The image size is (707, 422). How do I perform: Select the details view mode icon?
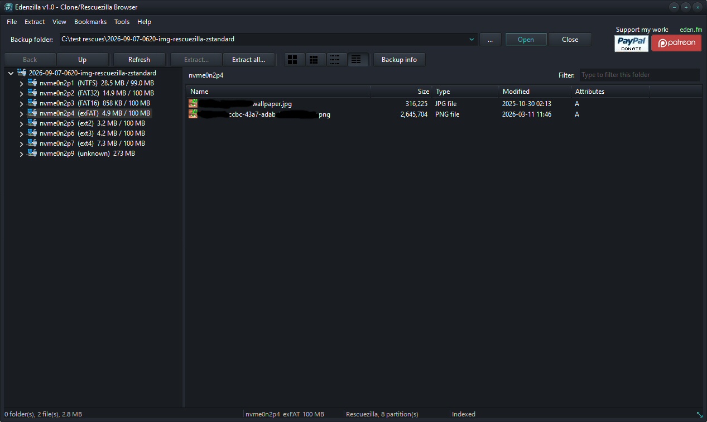357,60
